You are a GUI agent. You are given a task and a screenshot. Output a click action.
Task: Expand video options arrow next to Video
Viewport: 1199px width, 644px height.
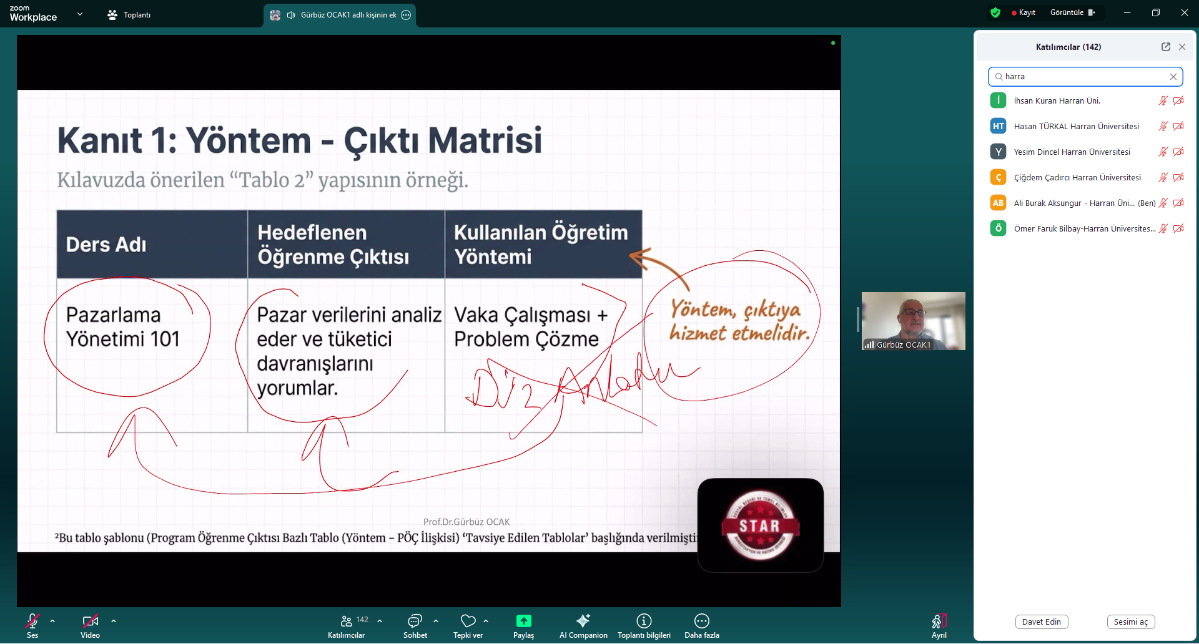click(x=114, y=622)
